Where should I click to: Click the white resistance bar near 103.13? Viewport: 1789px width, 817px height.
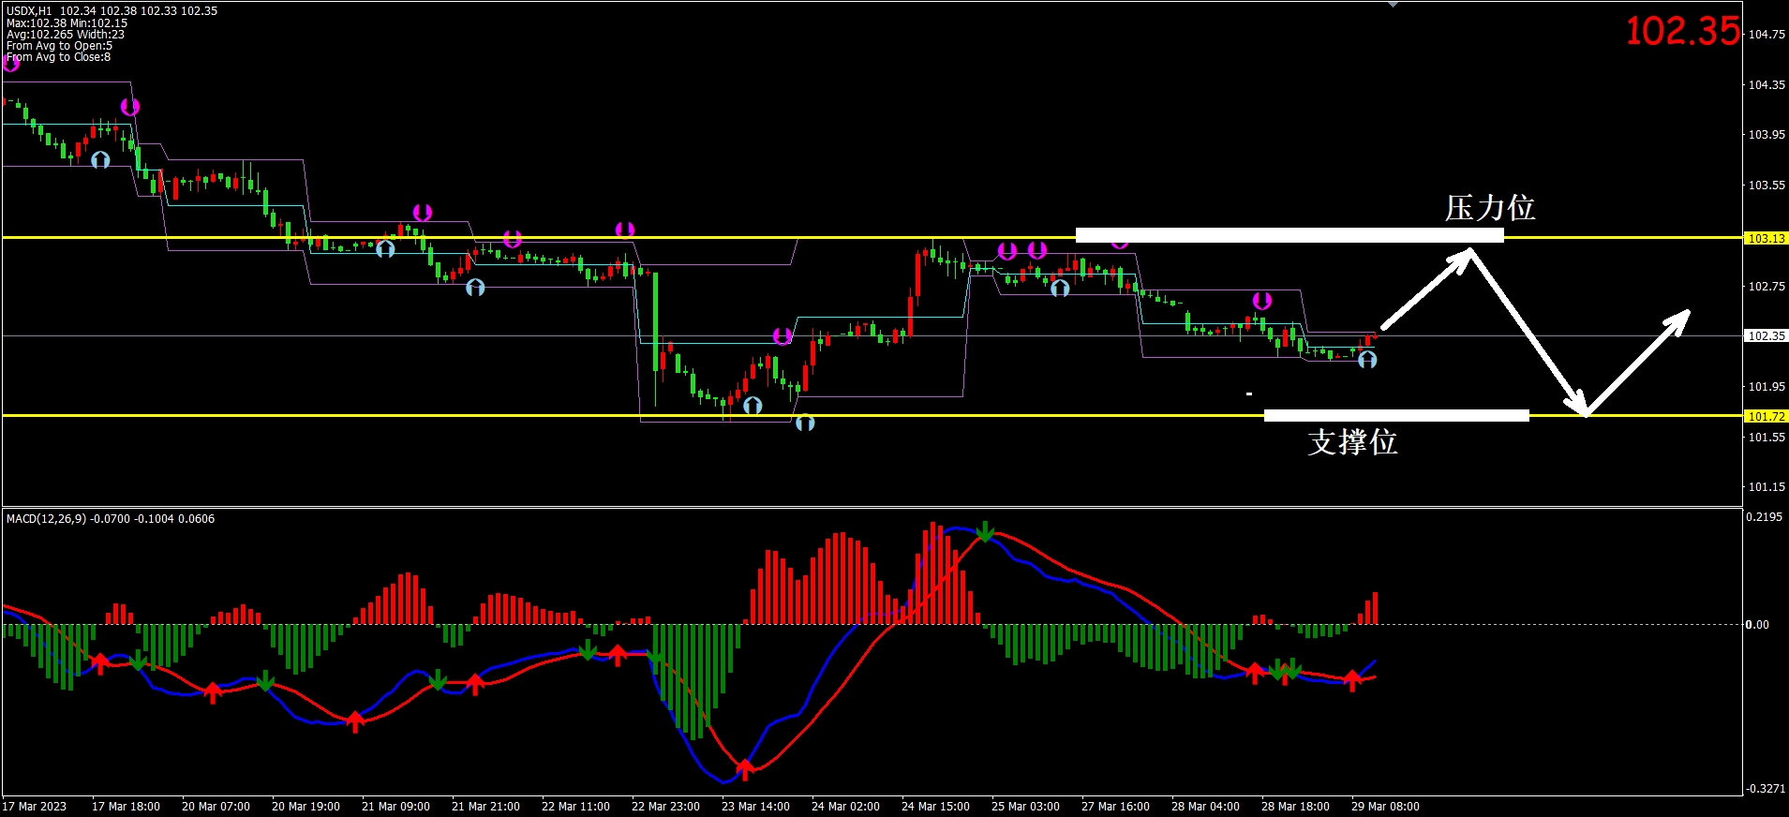(1289, 235)
